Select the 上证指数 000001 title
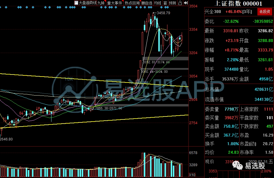 [x=238, y=4]
